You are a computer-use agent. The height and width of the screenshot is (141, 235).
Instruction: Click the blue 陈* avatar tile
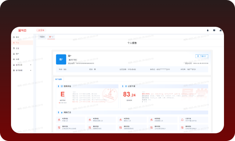tap(61, 59)
